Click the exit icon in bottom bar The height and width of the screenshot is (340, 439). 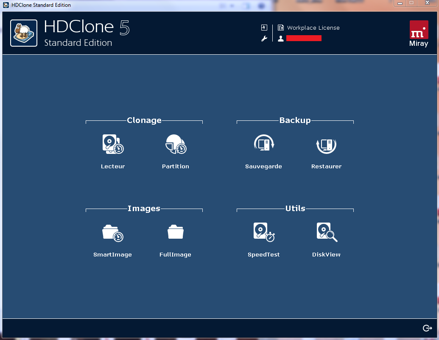click(427, 328)
